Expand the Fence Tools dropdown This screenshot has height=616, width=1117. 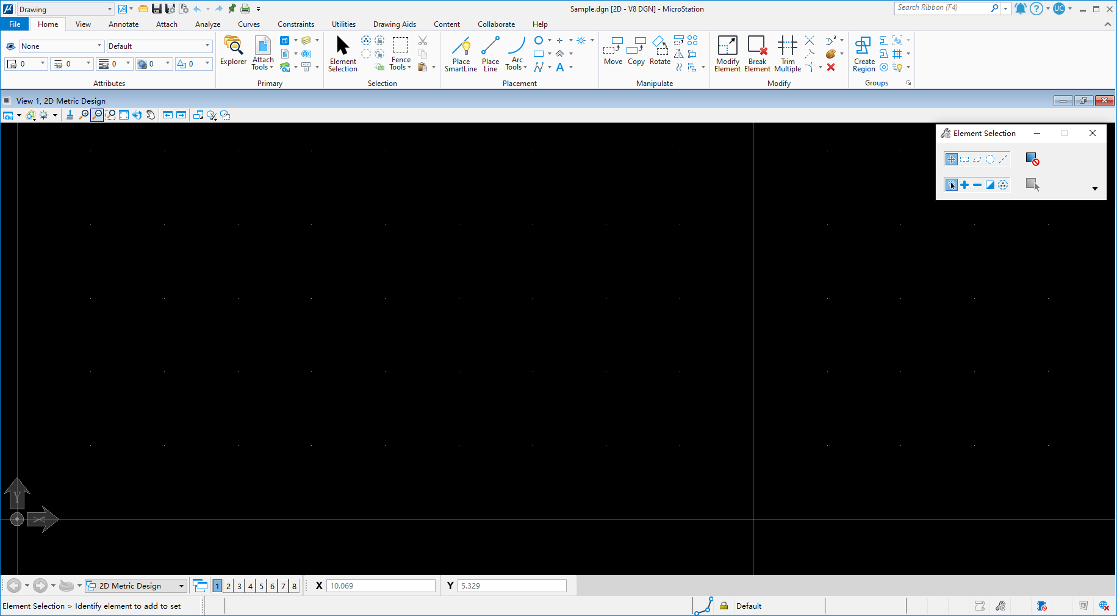400,63
